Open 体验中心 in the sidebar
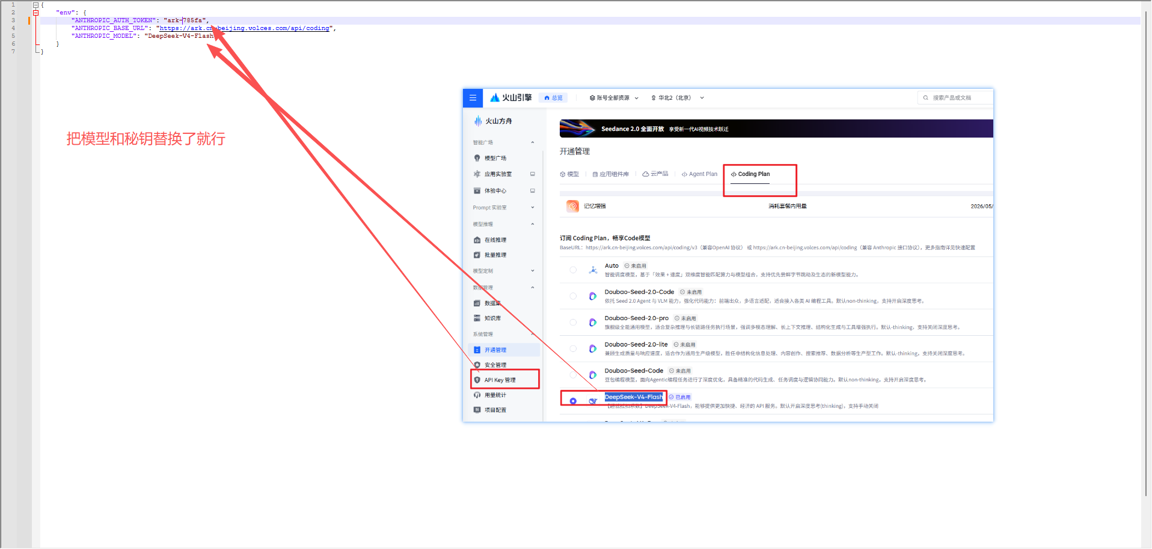This screenshot has height=549, width=1152. [x=495, y=191]
